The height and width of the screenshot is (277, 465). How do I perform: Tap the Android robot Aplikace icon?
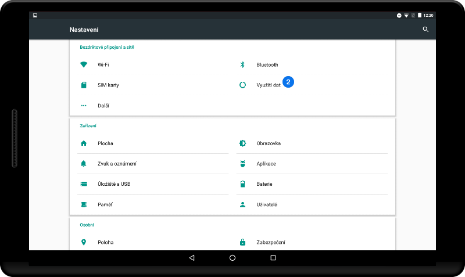[x=242, y=164]
